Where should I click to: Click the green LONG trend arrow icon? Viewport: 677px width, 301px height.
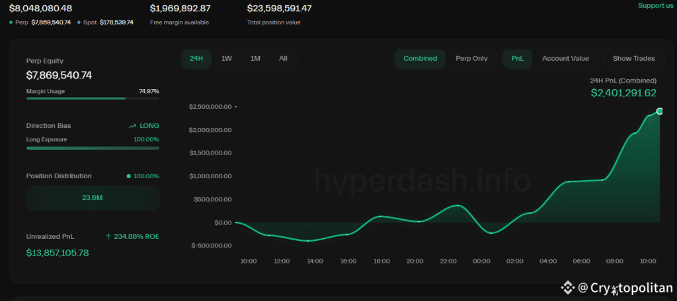point(132,125)
